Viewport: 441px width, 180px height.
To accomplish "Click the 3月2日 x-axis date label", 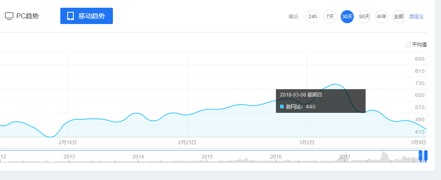I will click(x=306, y=142).
